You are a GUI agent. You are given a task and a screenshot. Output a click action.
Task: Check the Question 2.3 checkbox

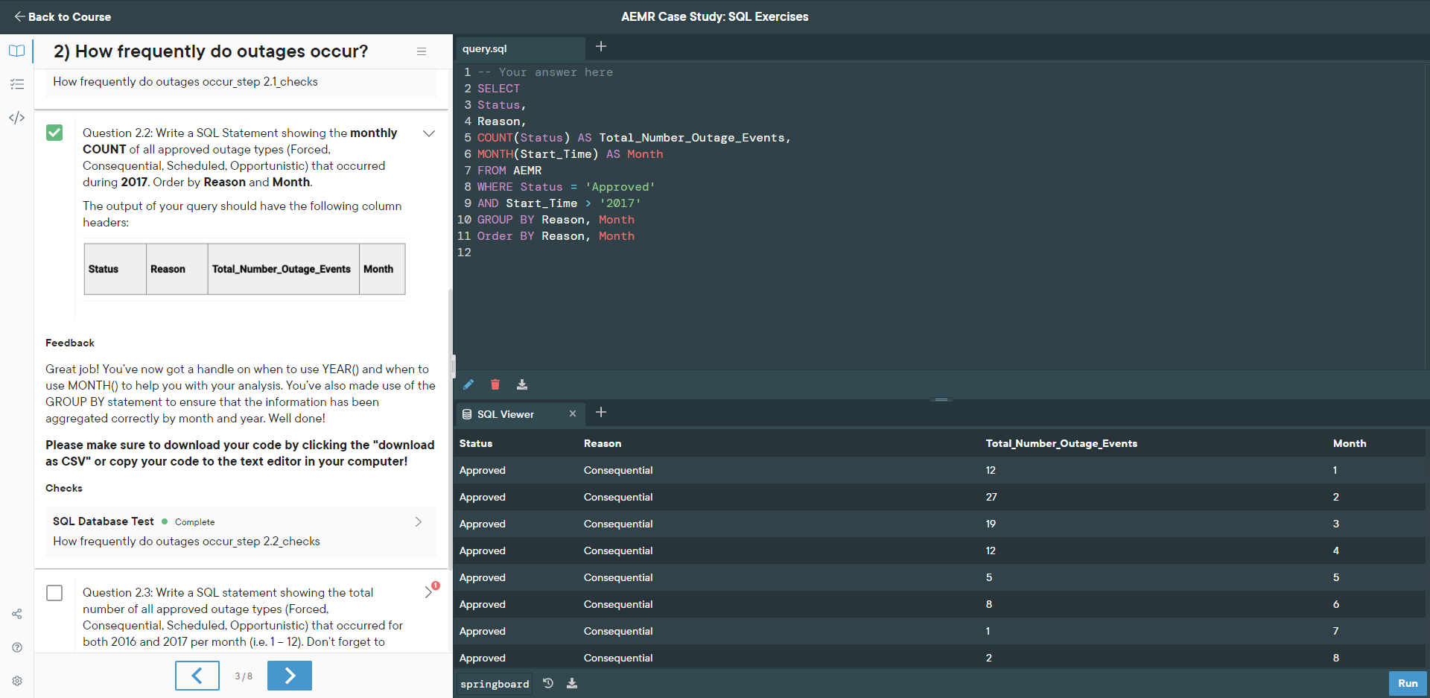pyautogui.click(x=54, y=593)
